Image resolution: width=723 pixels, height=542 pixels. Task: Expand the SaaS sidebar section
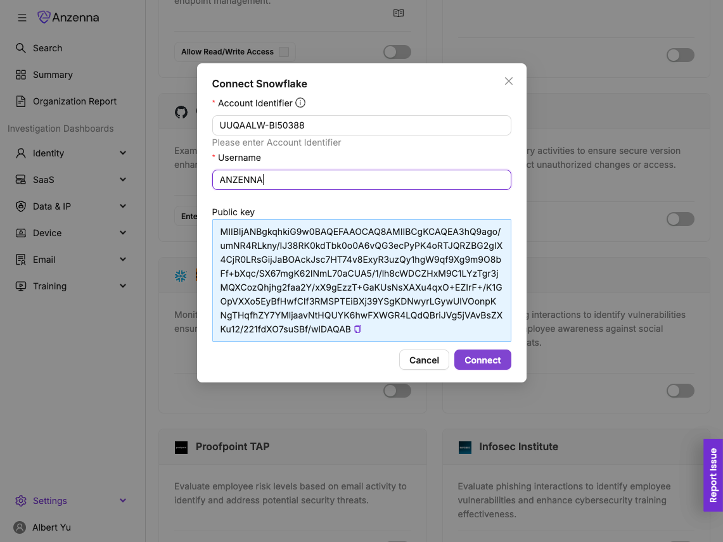[x=123, y=180]
